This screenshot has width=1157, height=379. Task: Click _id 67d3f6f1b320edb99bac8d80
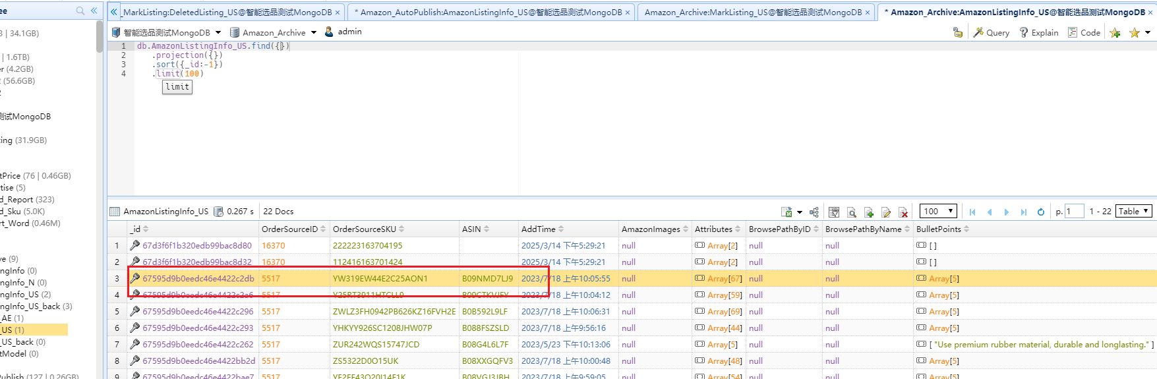[x=197, y=245]
